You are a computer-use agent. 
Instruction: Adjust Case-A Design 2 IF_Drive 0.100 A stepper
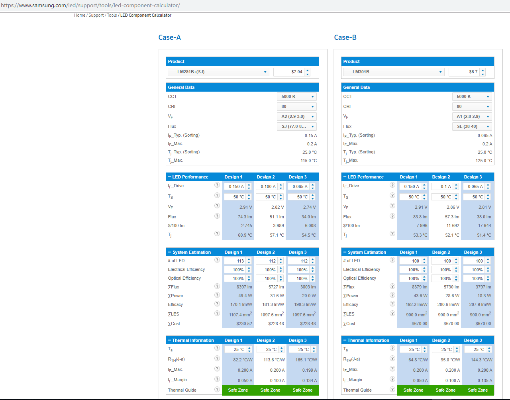[x=280, y=186]
